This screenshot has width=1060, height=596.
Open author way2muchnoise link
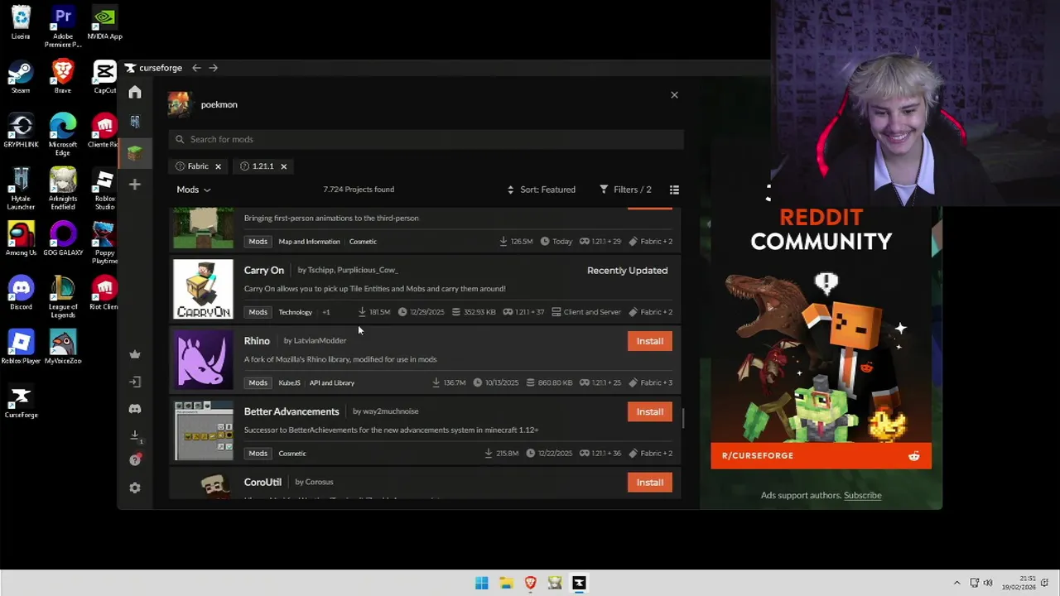click(390, 411)
